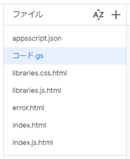Image resolution: width=130 pixels, height=159 pixels.
Task: Click the ファイル panel header label
Action: coord(28,14)
